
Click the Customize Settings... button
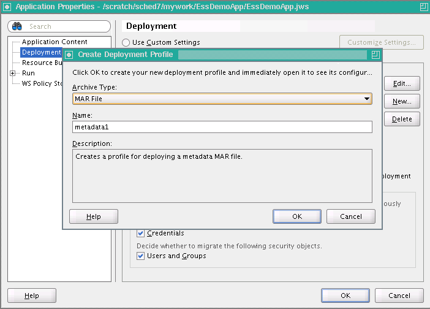click(382, 42)
